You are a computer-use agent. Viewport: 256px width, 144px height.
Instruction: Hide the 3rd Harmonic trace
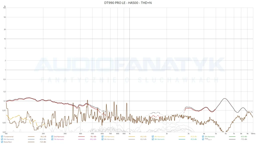coord(102,137)
